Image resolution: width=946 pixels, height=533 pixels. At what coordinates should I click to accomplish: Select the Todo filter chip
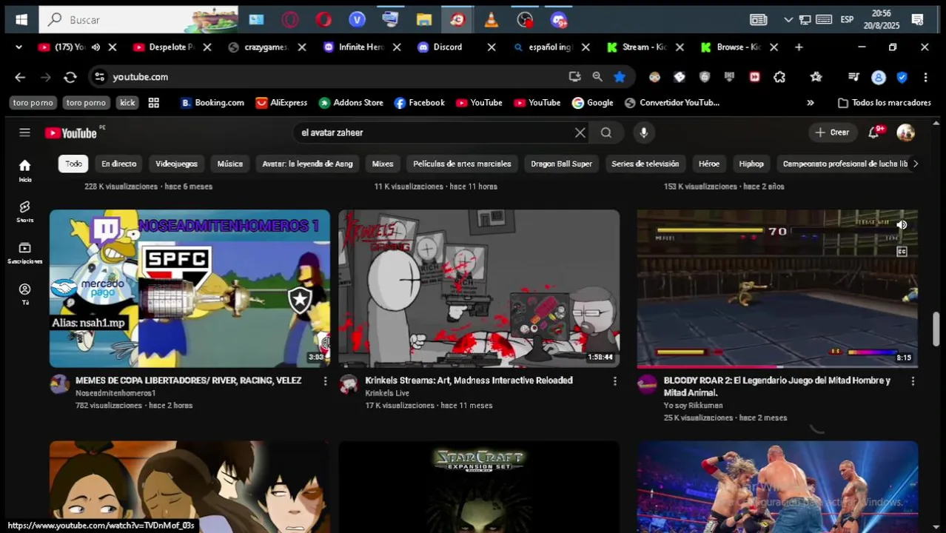click(x=73, y=164)
